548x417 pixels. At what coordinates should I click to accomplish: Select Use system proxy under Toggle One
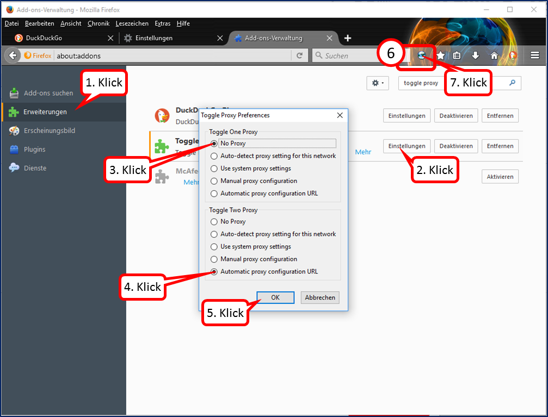[x=214, y=169]
